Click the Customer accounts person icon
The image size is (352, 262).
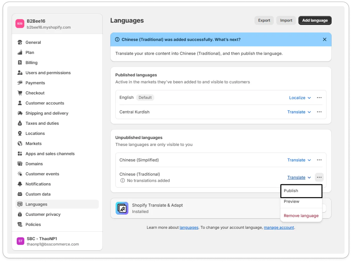click(20, 103)
